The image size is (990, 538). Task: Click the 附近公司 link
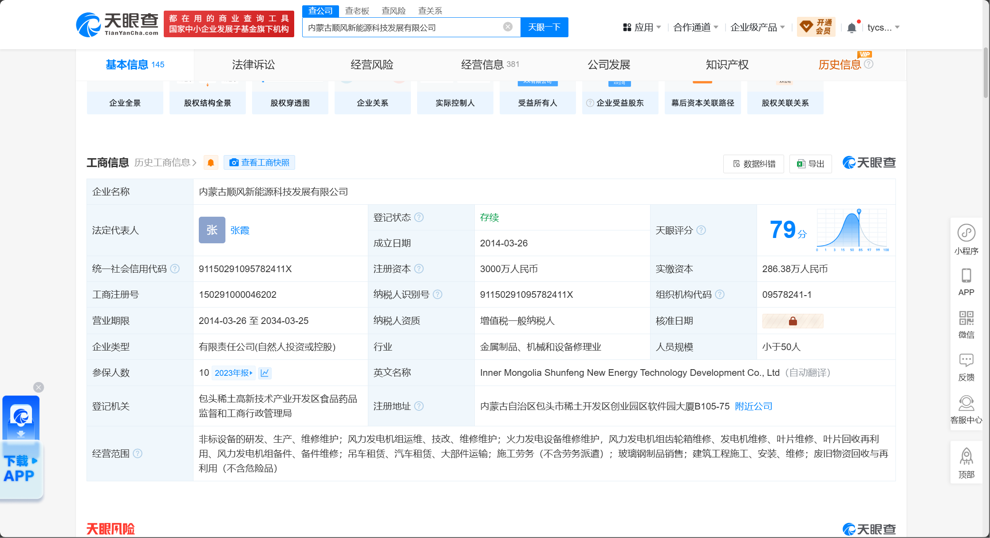pos(753,406)
